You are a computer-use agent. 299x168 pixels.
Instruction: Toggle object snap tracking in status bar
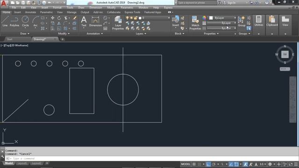231,164
